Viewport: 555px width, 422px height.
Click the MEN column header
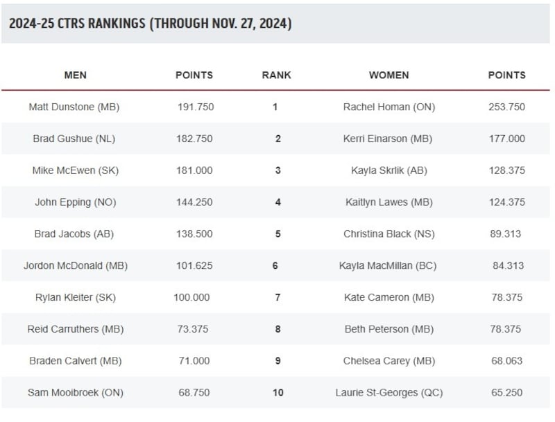[76, 75]
